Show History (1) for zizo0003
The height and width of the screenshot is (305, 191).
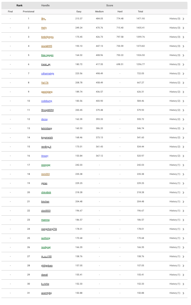[x=175, y=211]
